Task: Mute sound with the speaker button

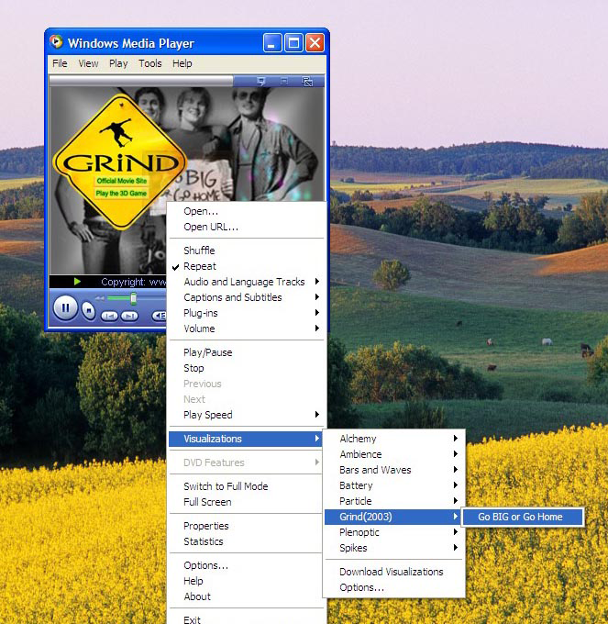Action: 159,316
